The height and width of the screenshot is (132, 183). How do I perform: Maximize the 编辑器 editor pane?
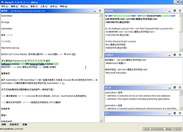point(100,11)
